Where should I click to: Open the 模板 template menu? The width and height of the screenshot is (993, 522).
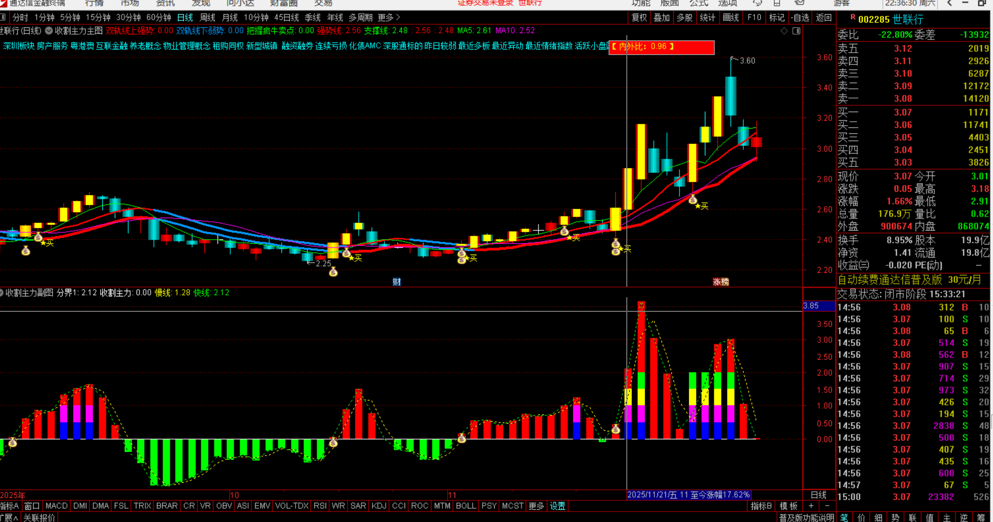789,506
